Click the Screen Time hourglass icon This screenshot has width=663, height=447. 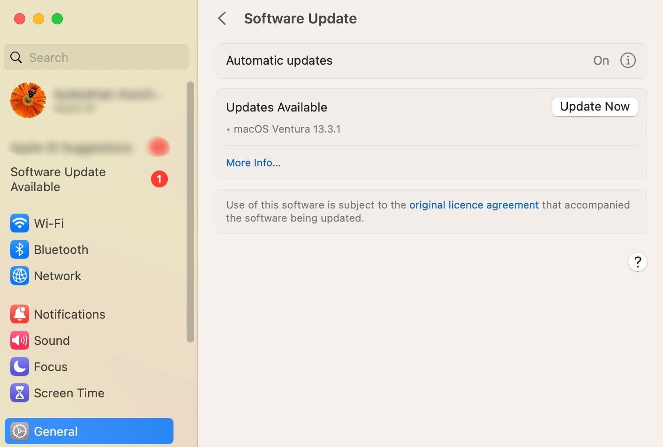coord(20,393)
